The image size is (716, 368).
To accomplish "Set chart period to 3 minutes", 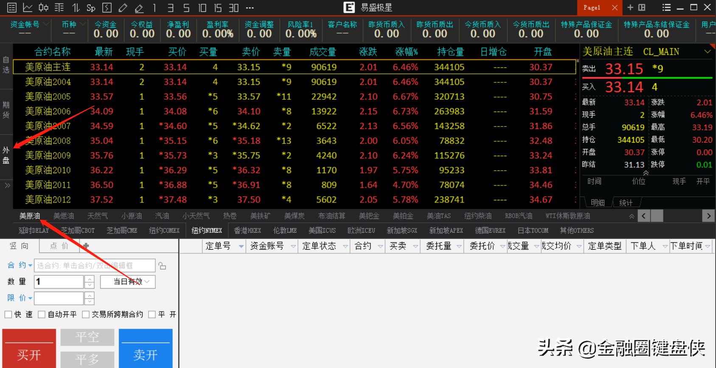I will [171, 8].
